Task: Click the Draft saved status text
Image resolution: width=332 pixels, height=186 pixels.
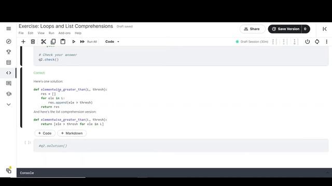Action: click(125, 26)
